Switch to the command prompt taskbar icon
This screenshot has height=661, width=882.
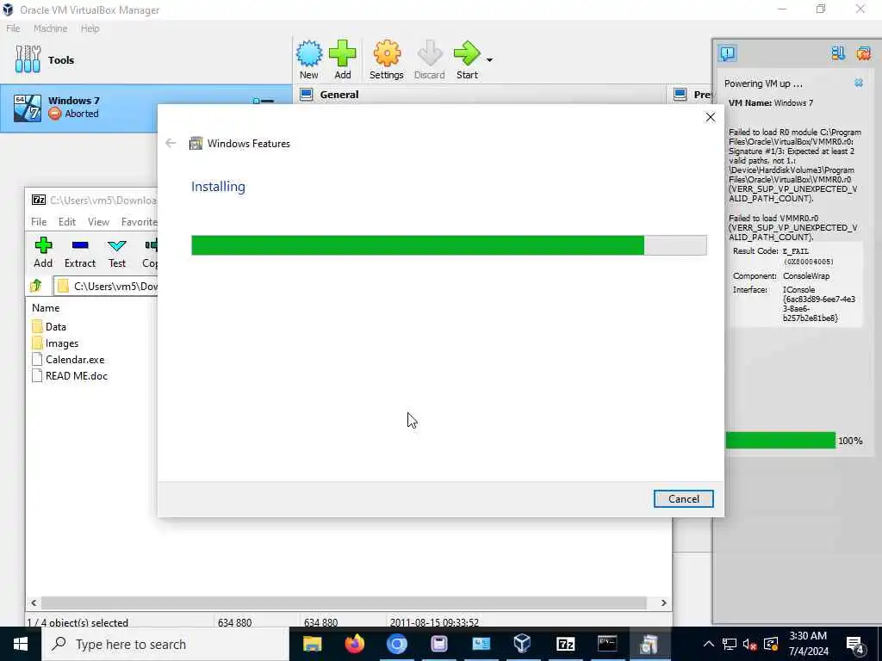pos(607,644)
